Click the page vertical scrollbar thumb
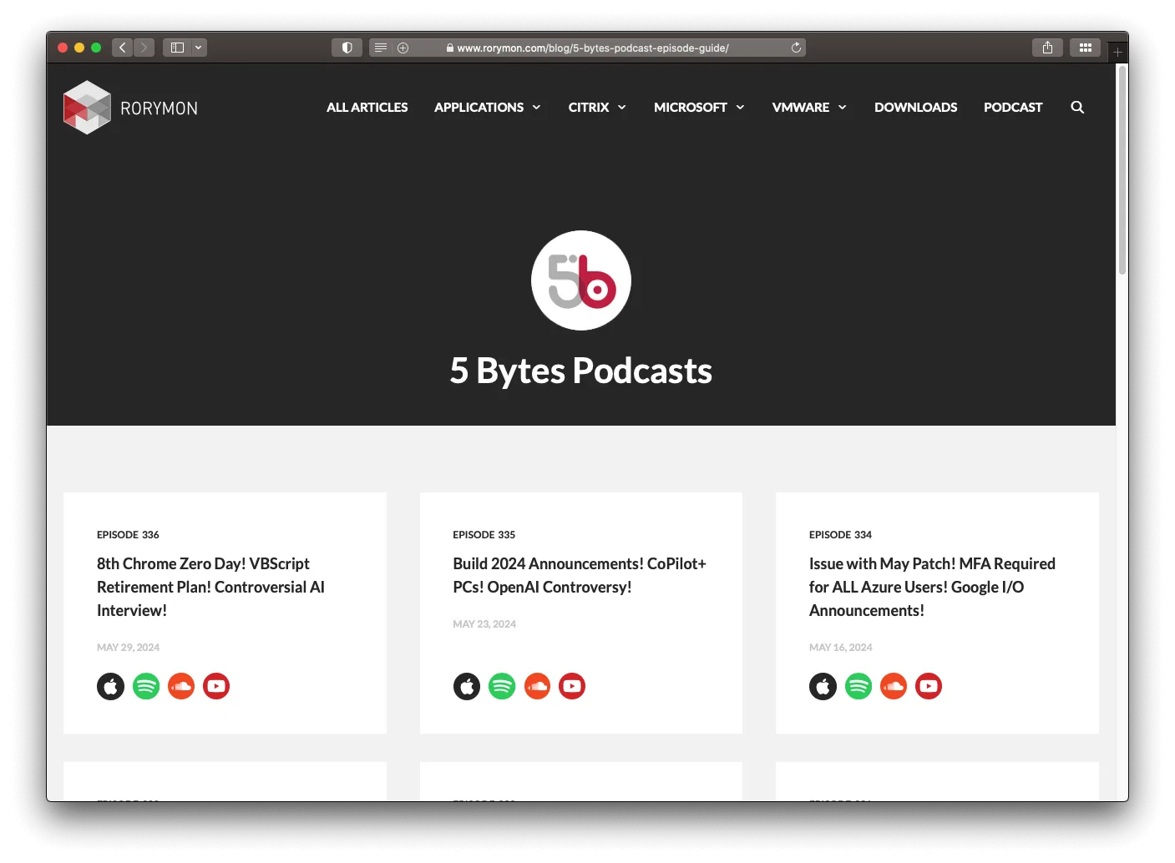The image size is (1175, 863). pyautogui.click(x=1122, y=170)
